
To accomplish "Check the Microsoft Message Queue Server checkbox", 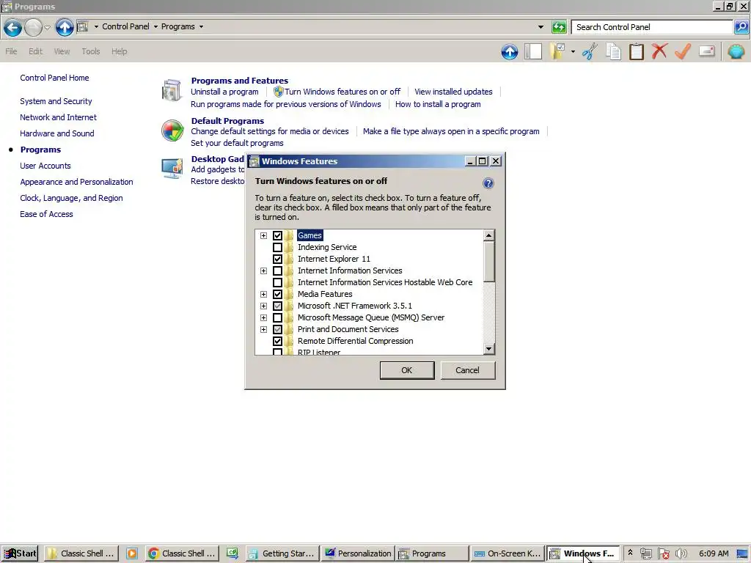I will pyautogui.click(x=277, y=317).
